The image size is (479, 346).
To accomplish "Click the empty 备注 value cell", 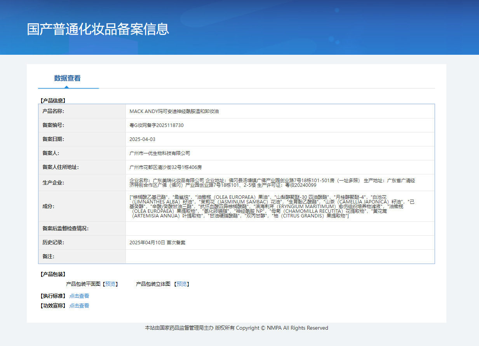I will 280,257.
